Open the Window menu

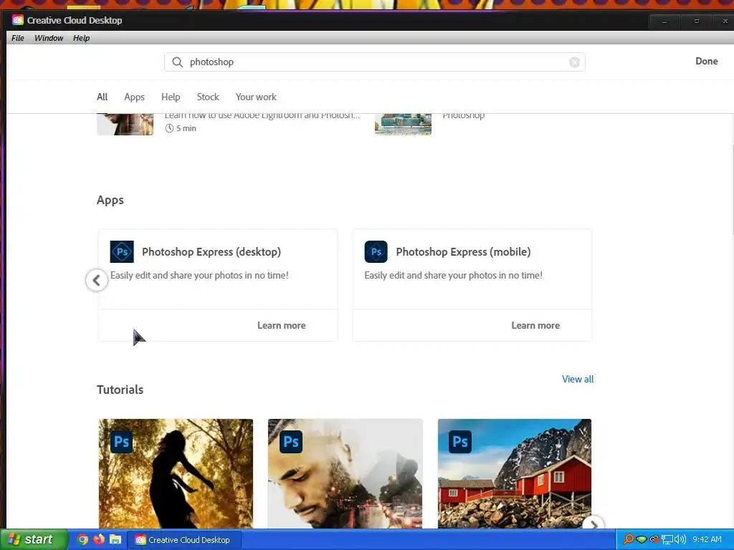click(49, 38)
